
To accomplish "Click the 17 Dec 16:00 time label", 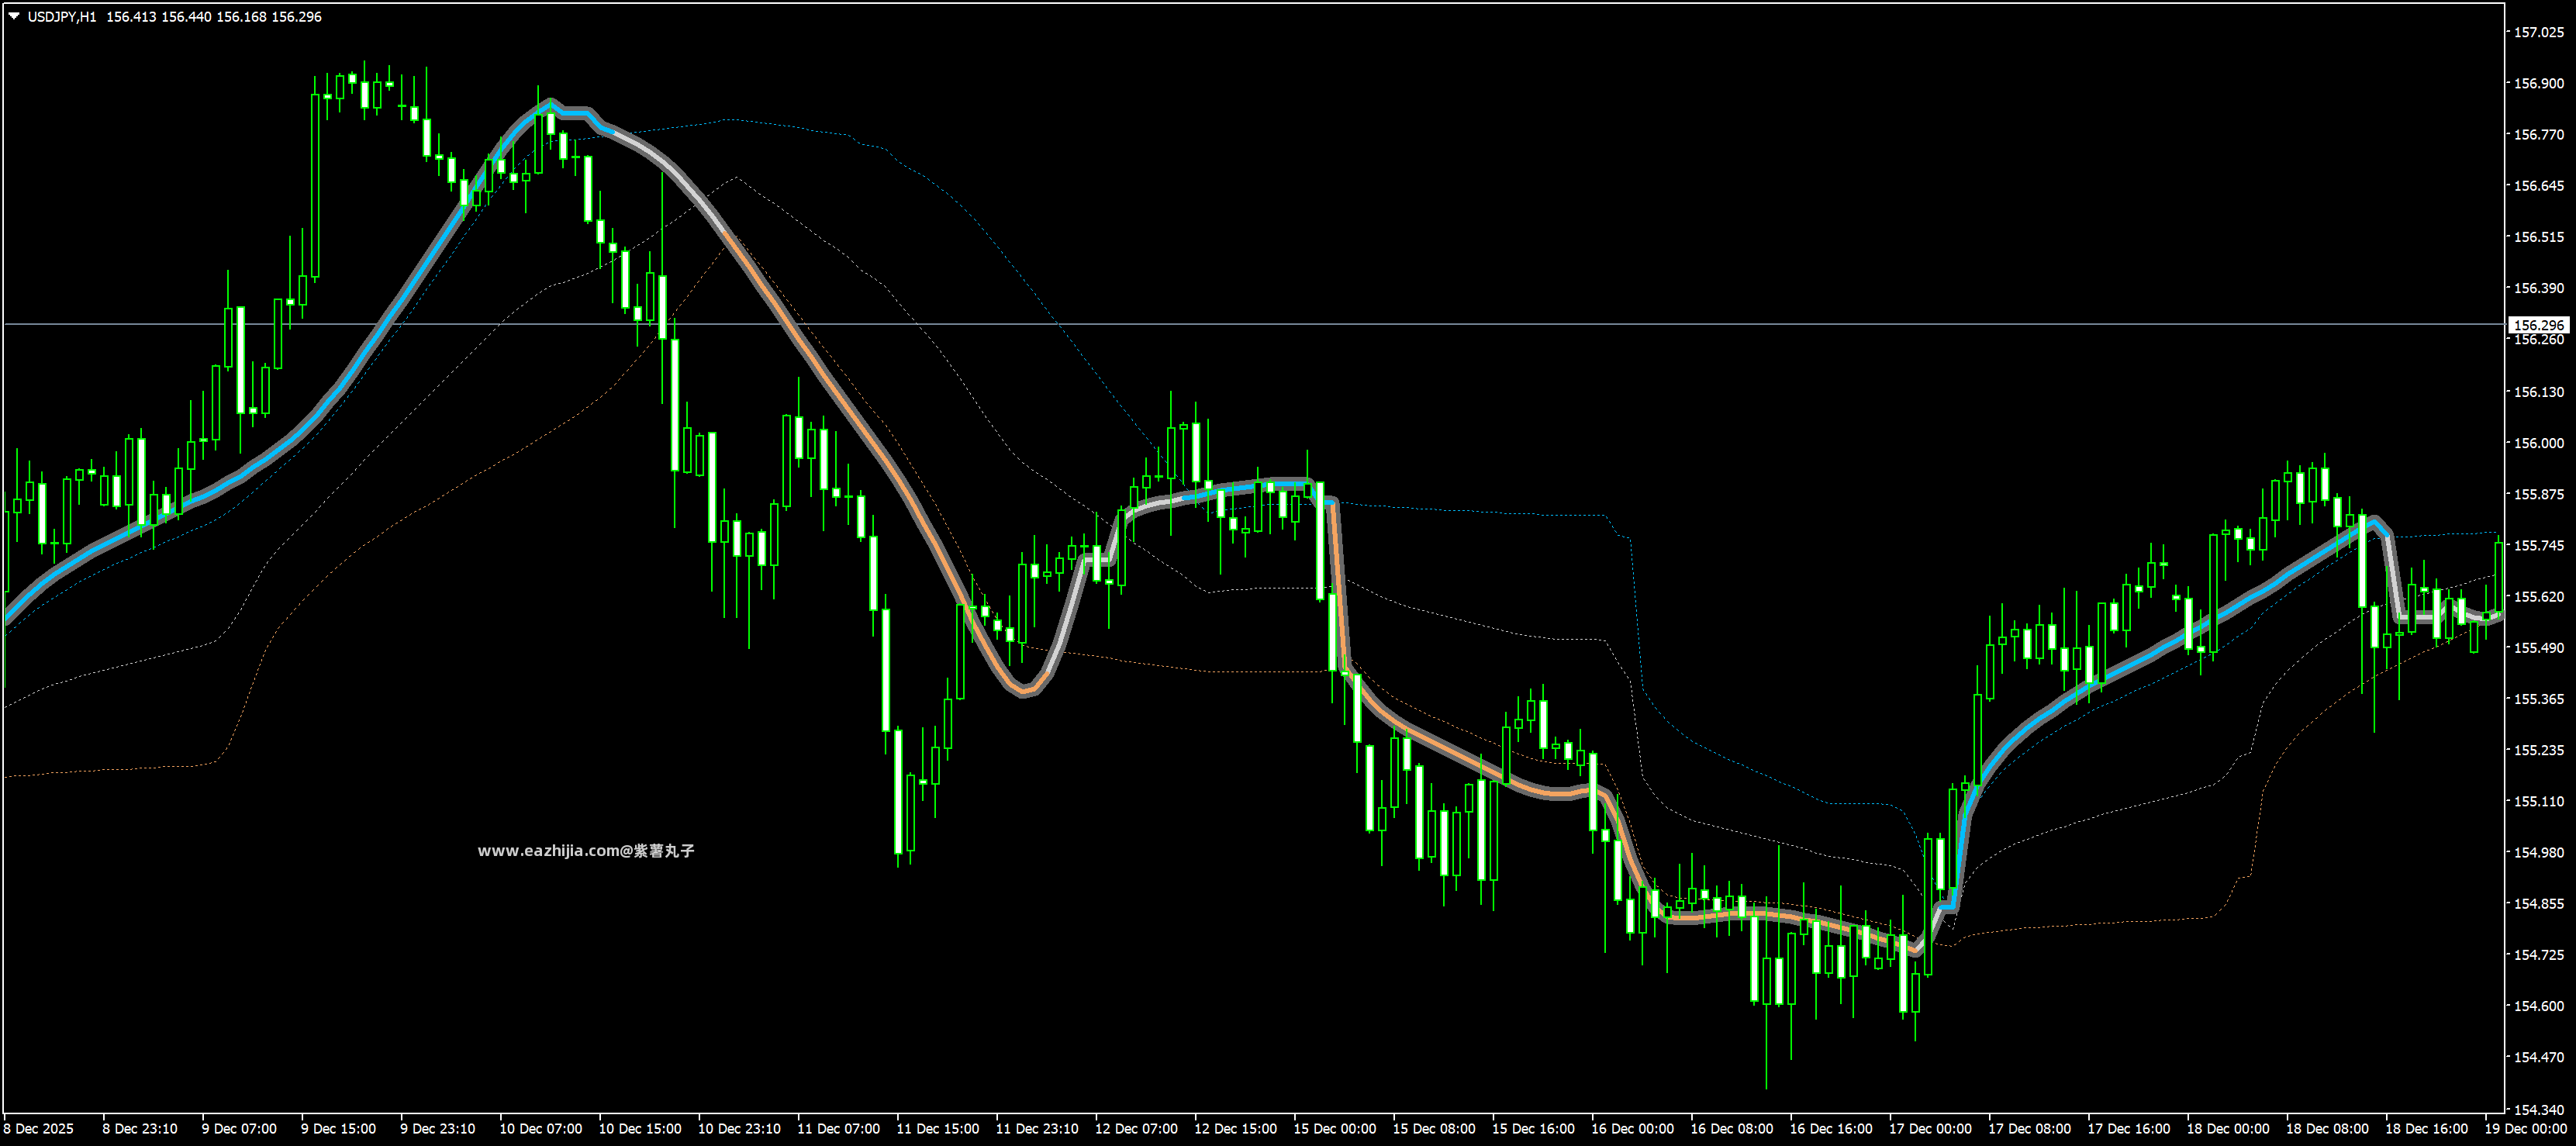I will tap(2128, 1129).
